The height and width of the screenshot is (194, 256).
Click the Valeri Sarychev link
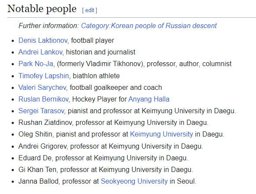point(42,87)
